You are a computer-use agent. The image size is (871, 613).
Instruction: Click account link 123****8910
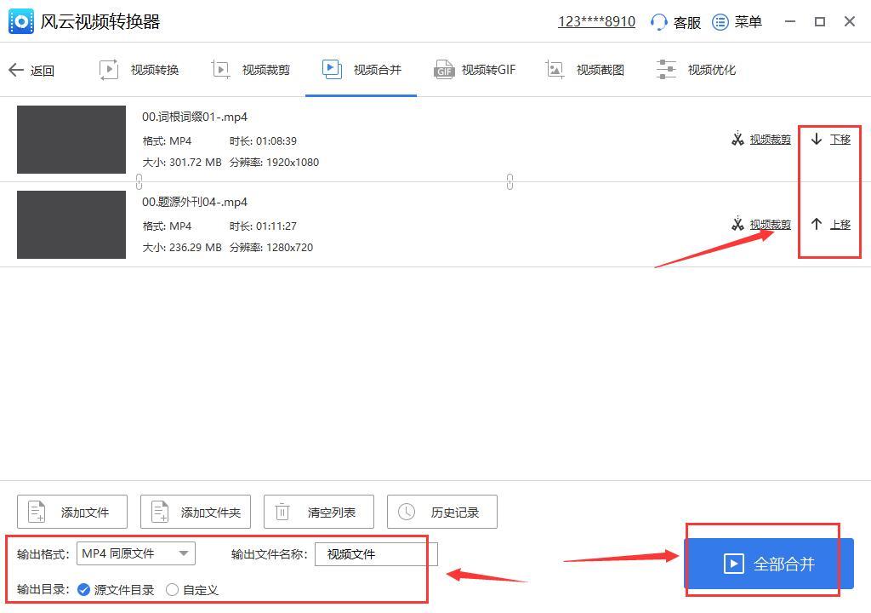[596, 21]
